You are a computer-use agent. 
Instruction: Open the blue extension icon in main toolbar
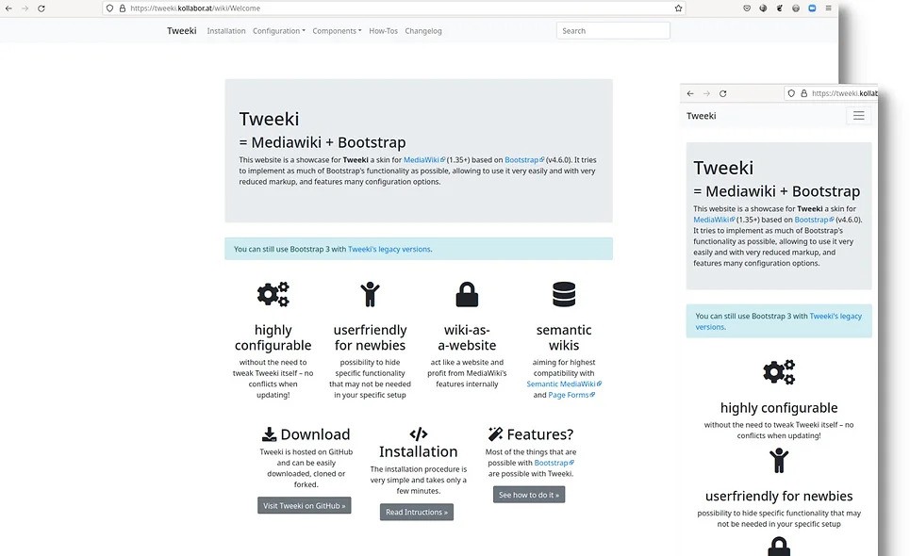click(x=812, y=8)
